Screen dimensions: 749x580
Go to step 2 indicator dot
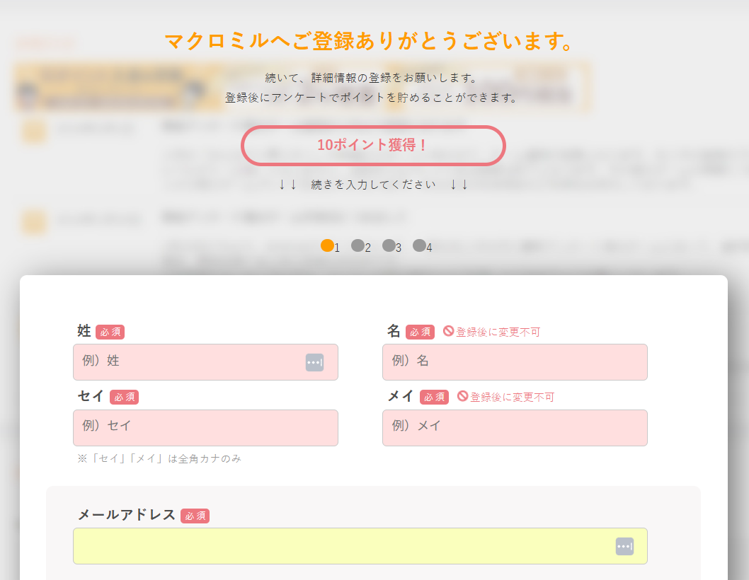[x=358, y=245]
